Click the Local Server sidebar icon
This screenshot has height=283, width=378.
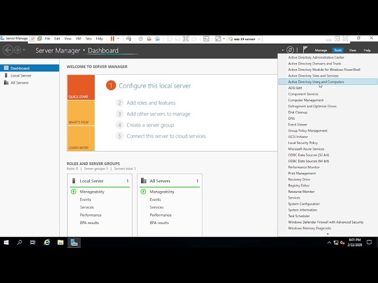[x=6, y=75]
